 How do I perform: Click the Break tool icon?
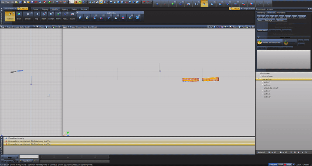pos(19,16)
